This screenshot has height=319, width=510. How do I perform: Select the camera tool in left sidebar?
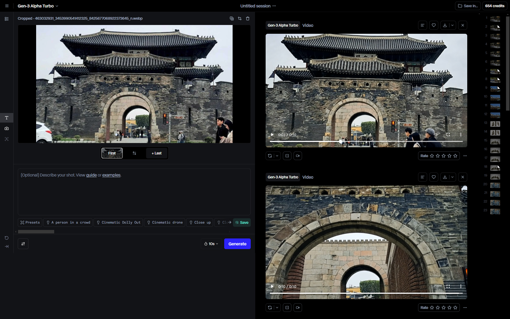point(7,128)
